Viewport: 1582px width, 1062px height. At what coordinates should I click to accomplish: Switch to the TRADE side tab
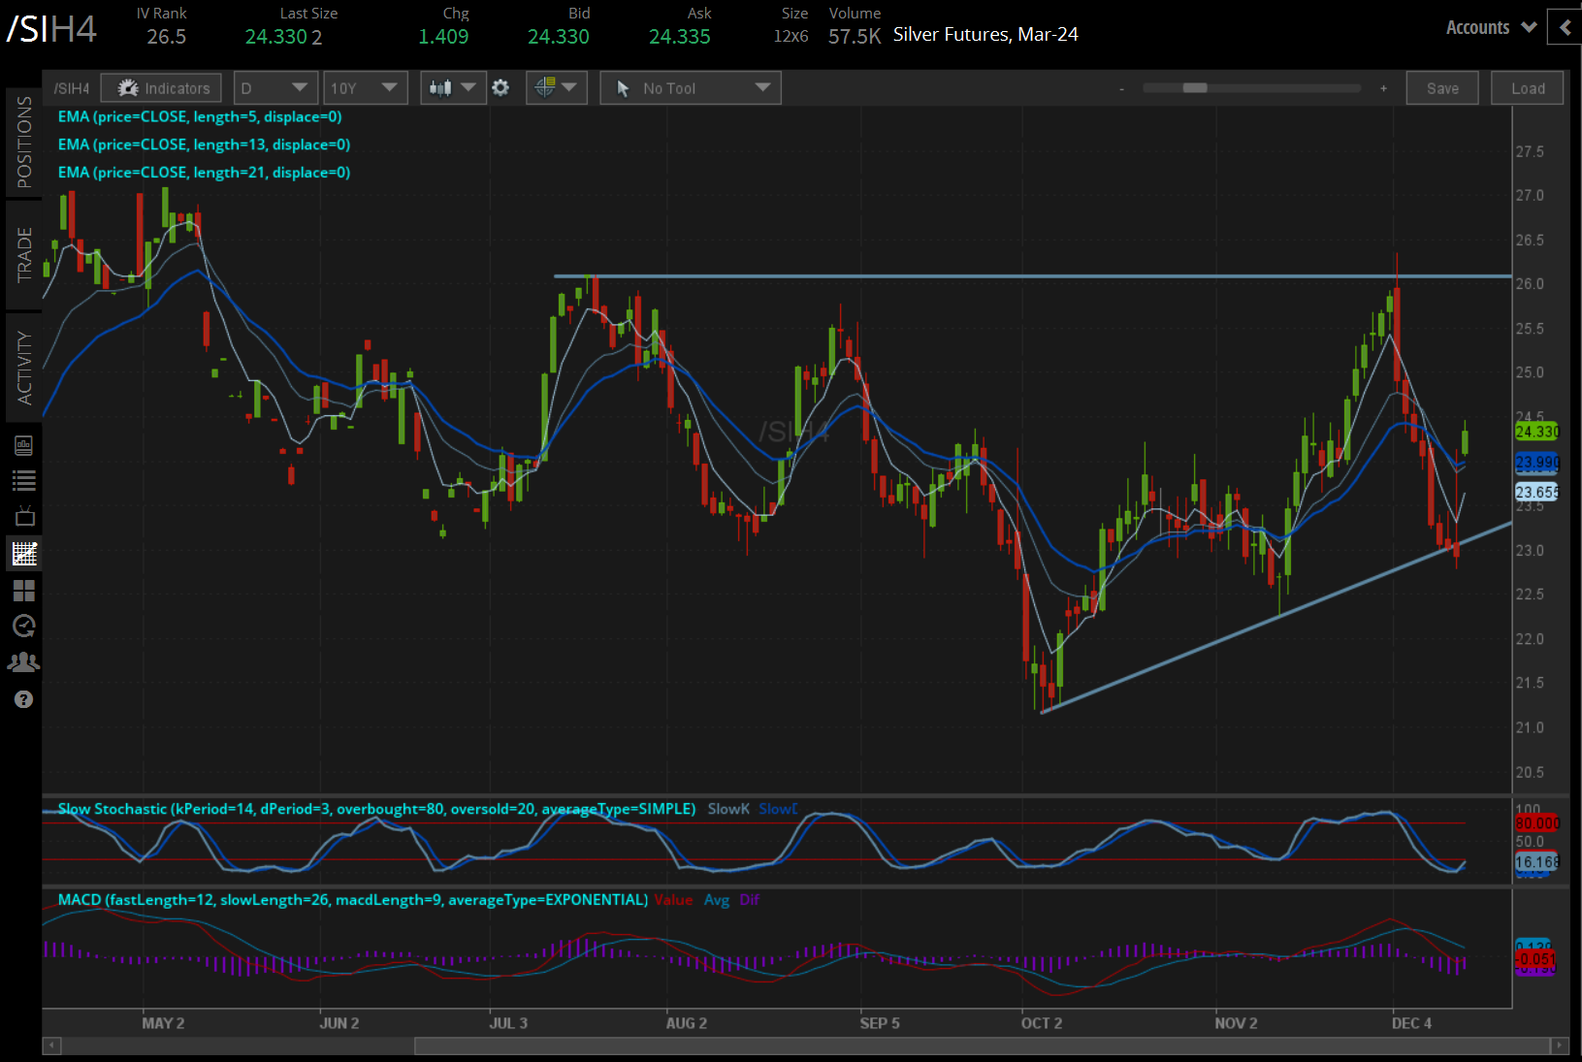(24, 254)
